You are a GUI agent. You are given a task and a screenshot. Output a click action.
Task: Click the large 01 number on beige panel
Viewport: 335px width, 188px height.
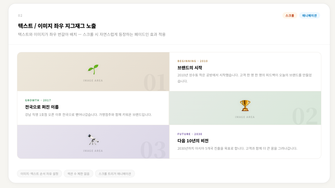(x=155, y=82)
